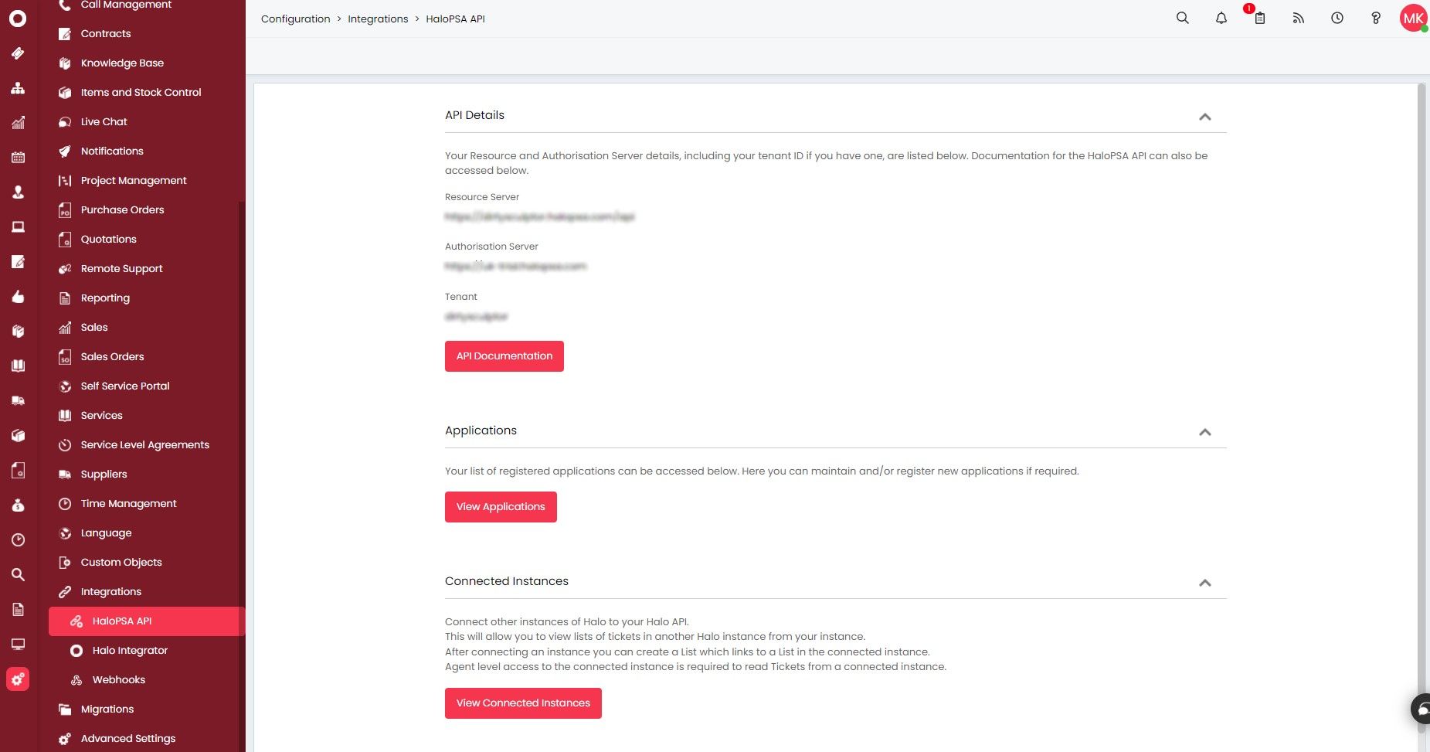1430x752 pixels.
Task: Open the Halo Integrator item in the sidebar
Action: [129, 650]
